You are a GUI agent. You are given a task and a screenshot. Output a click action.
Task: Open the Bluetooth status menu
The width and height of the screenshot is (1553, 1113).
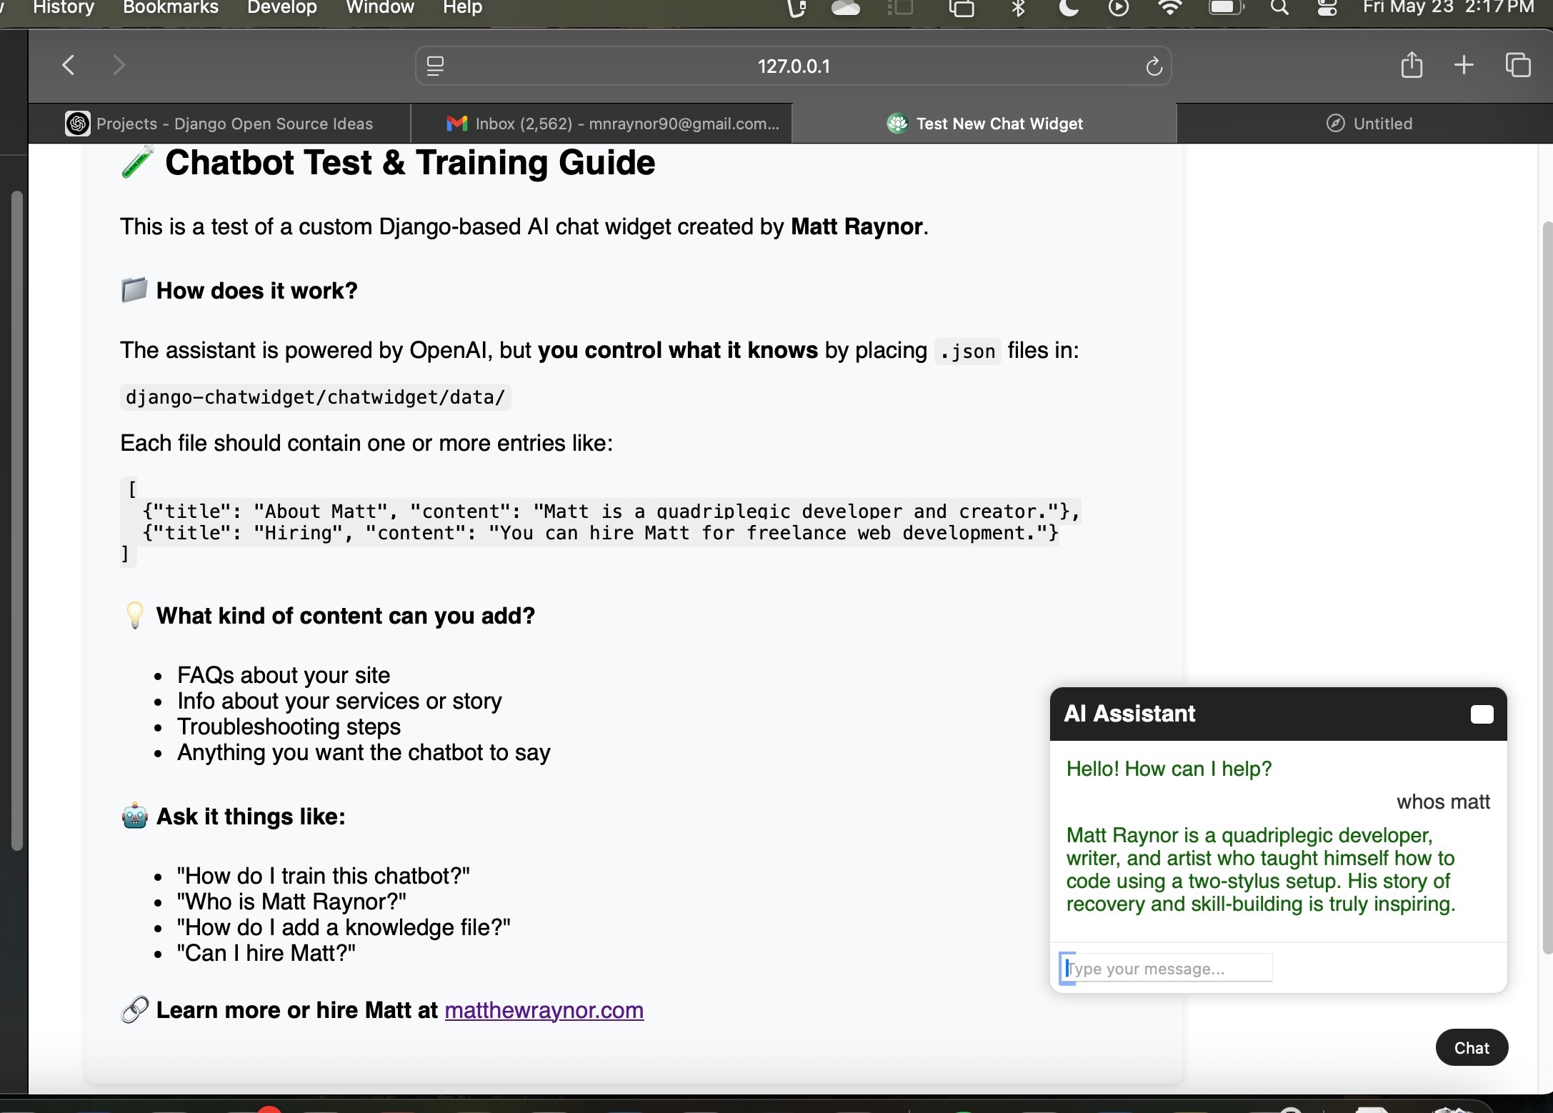tap(1018, 8)
